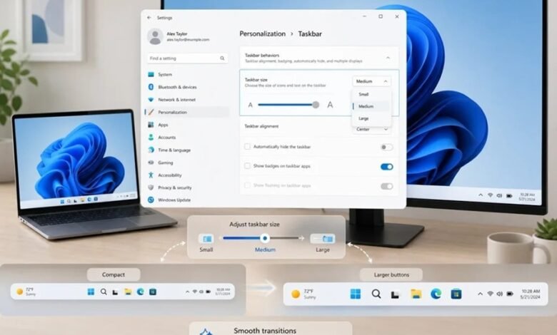The width and height of the screenshot is (557, 335).
Task: Open Microsoft Store in Larger buttons taskbar
Action: (456, 294)
